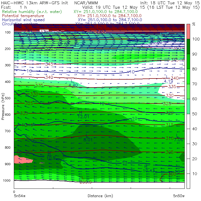Select the aquamarine 50–60% colorbar segment
Screen dimensions: 201x201
pyautogui.click(x=188, y=106)
